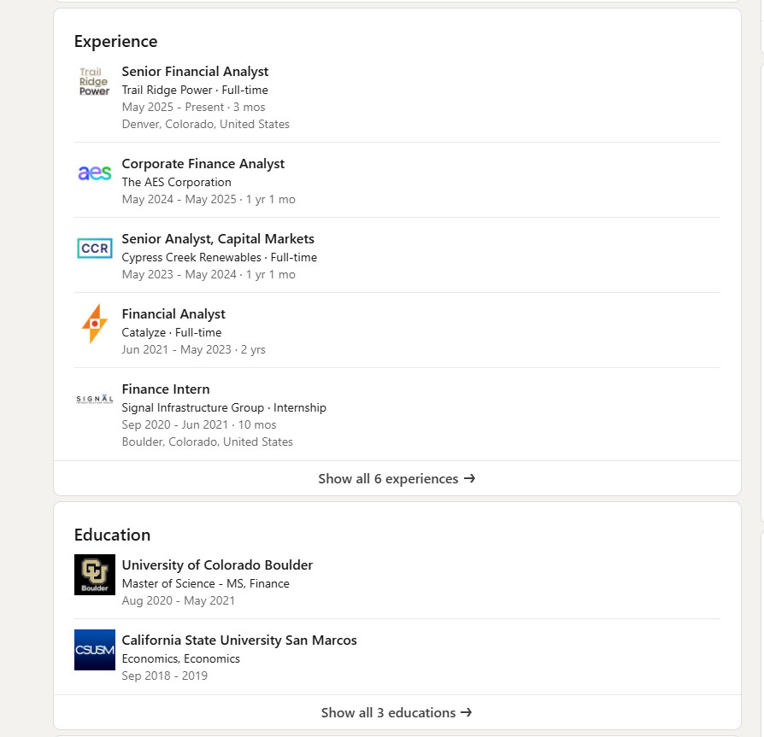Expand Show all 3 educations
This screenshot has height=737, width=764.
[x=397, y=712]
